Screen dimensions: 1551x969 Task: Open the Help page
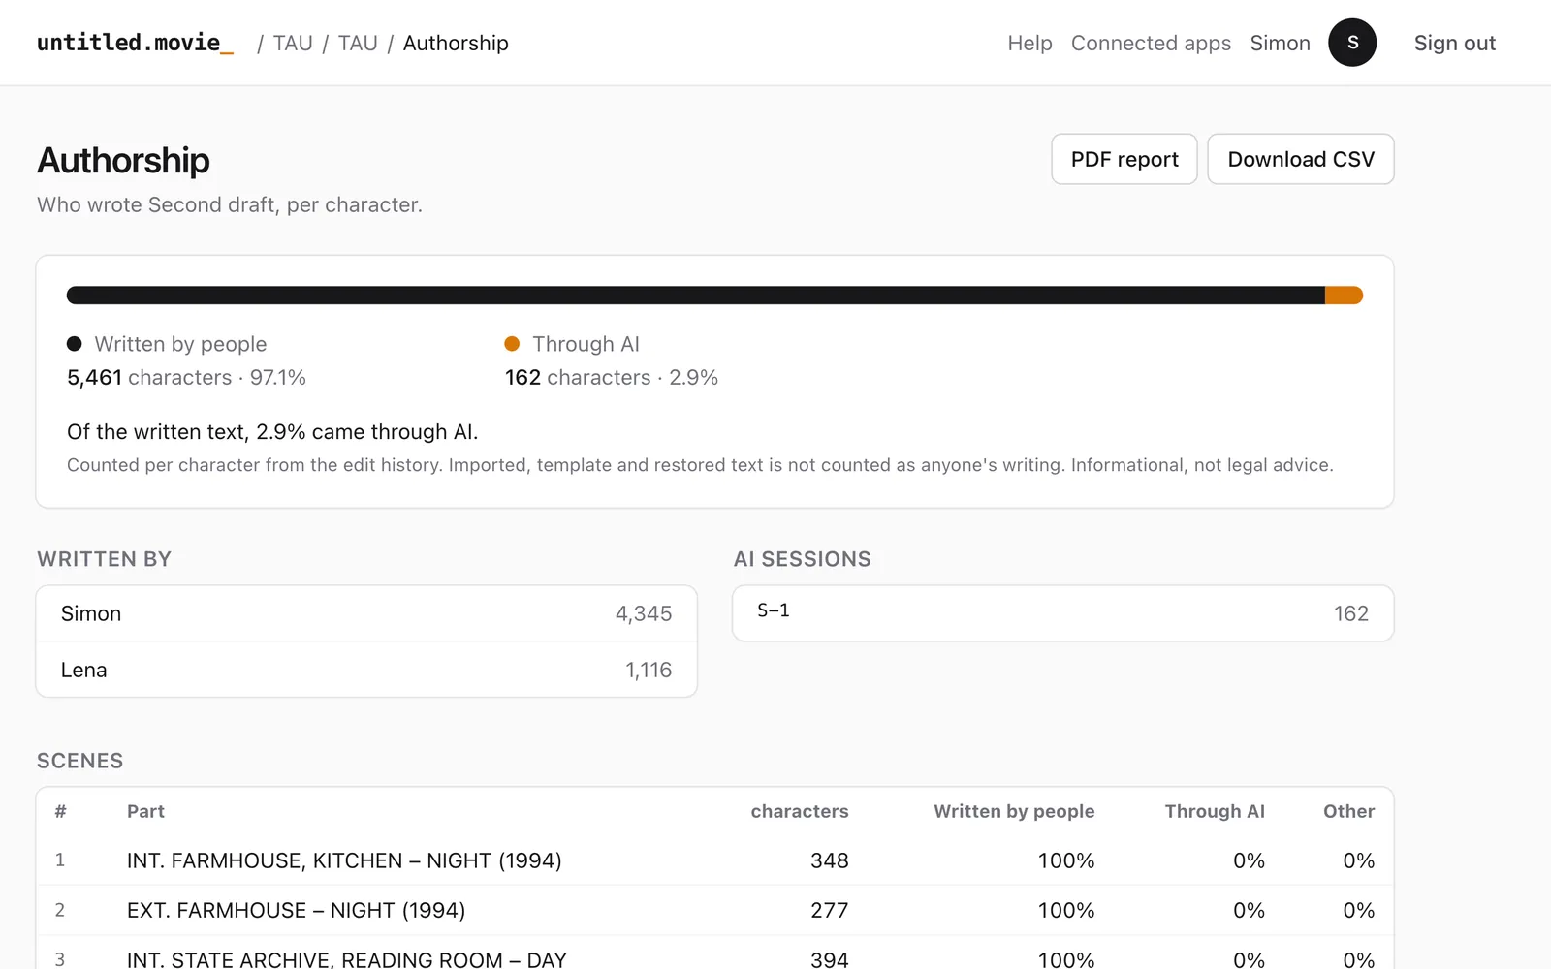coord(1029,43)
